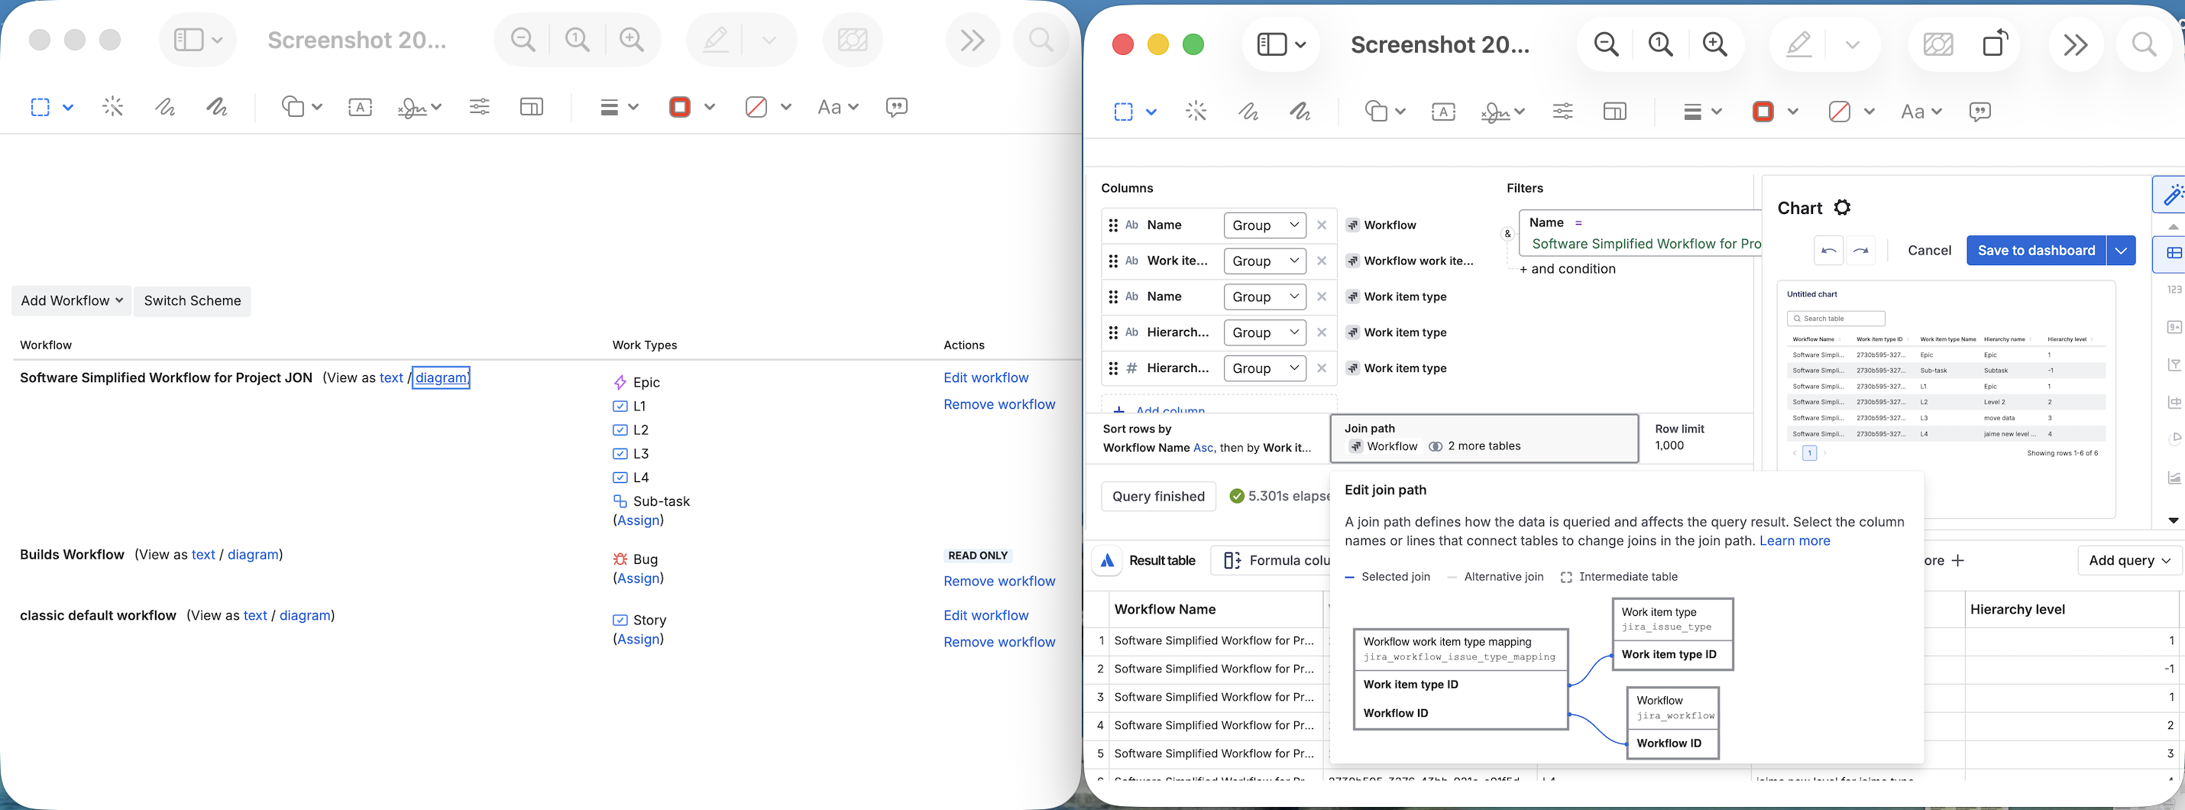
Task: Open the shapes tool dropdown in right window
Action: pos(1384,111)
